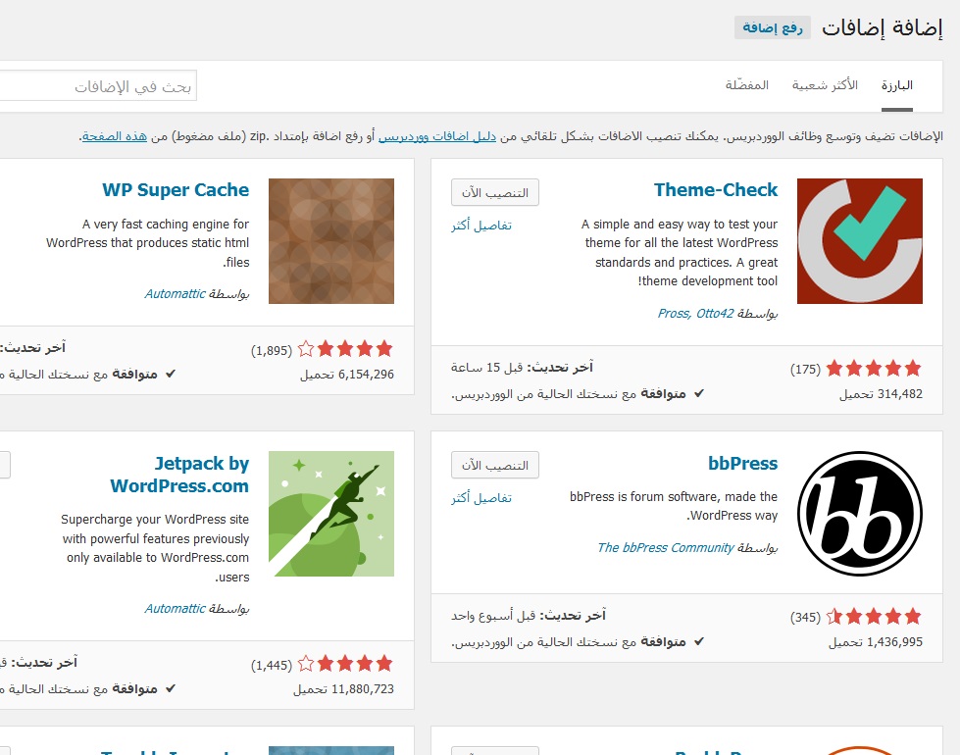Open the هذه الصفحة upload page link
This screenshot has height=755, width=960.
coord(115,136)
